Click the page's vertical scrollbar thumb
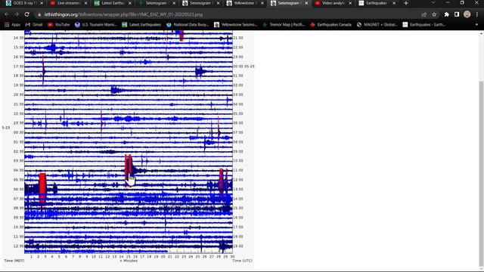Screen dimensions: 484x272 pos(481,173)
